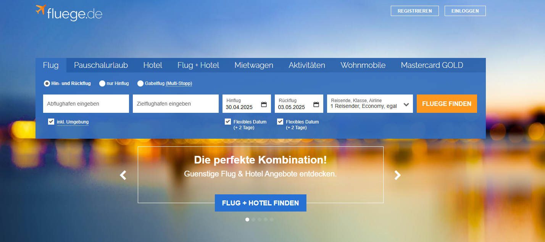545x242 pixels.
Task: Click the fluege.de airplane logo
Action: pos(41,10)
